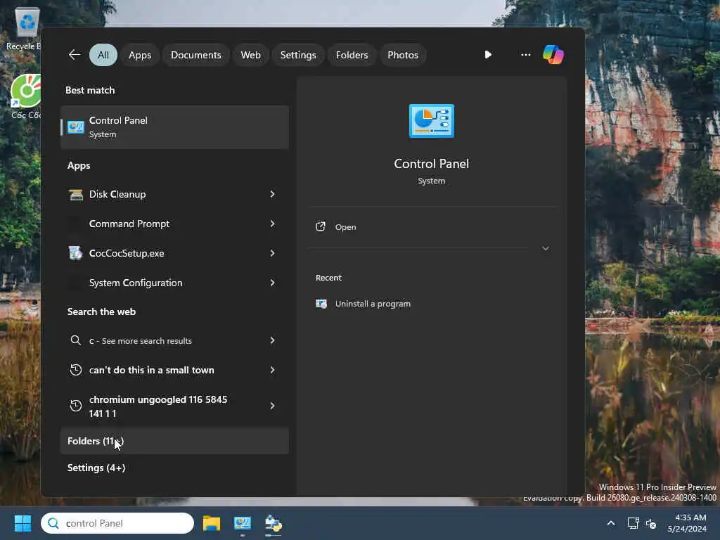Screen dimensions: 720x540
Task: Select CocCocSetup.exe result text
Action: tap(127, 253)
